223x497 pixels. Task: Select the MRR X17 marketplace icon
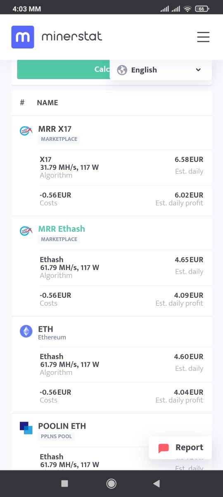[x=26, y=130]
